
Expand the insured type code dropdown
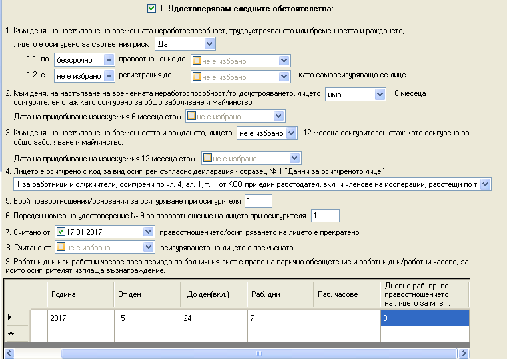pyautogui.click(x=484, y=184)
